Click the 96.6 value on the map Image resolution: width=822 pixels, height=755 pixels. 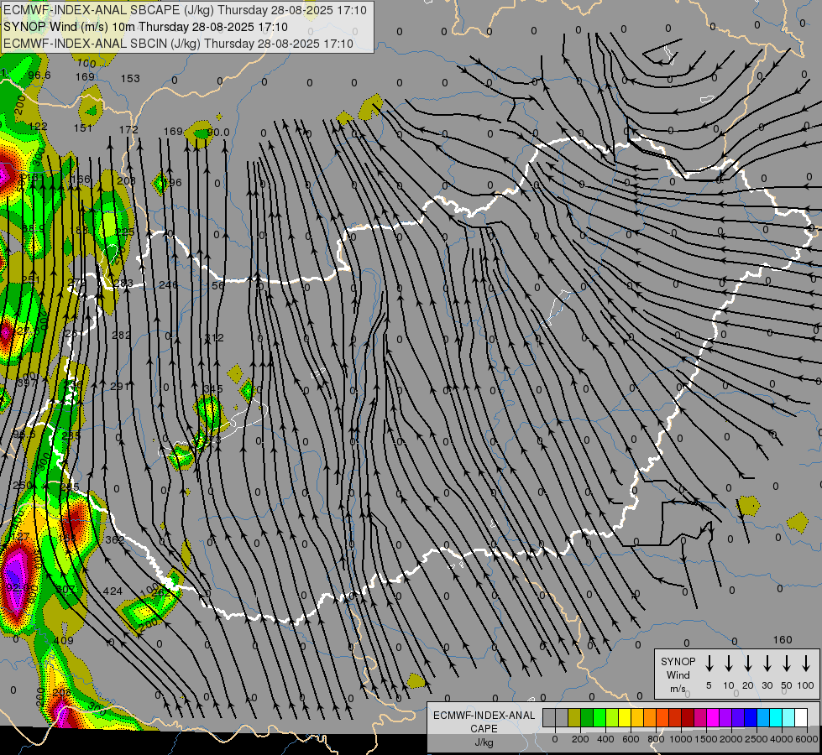pyautogui.click(x=39, y=75)
